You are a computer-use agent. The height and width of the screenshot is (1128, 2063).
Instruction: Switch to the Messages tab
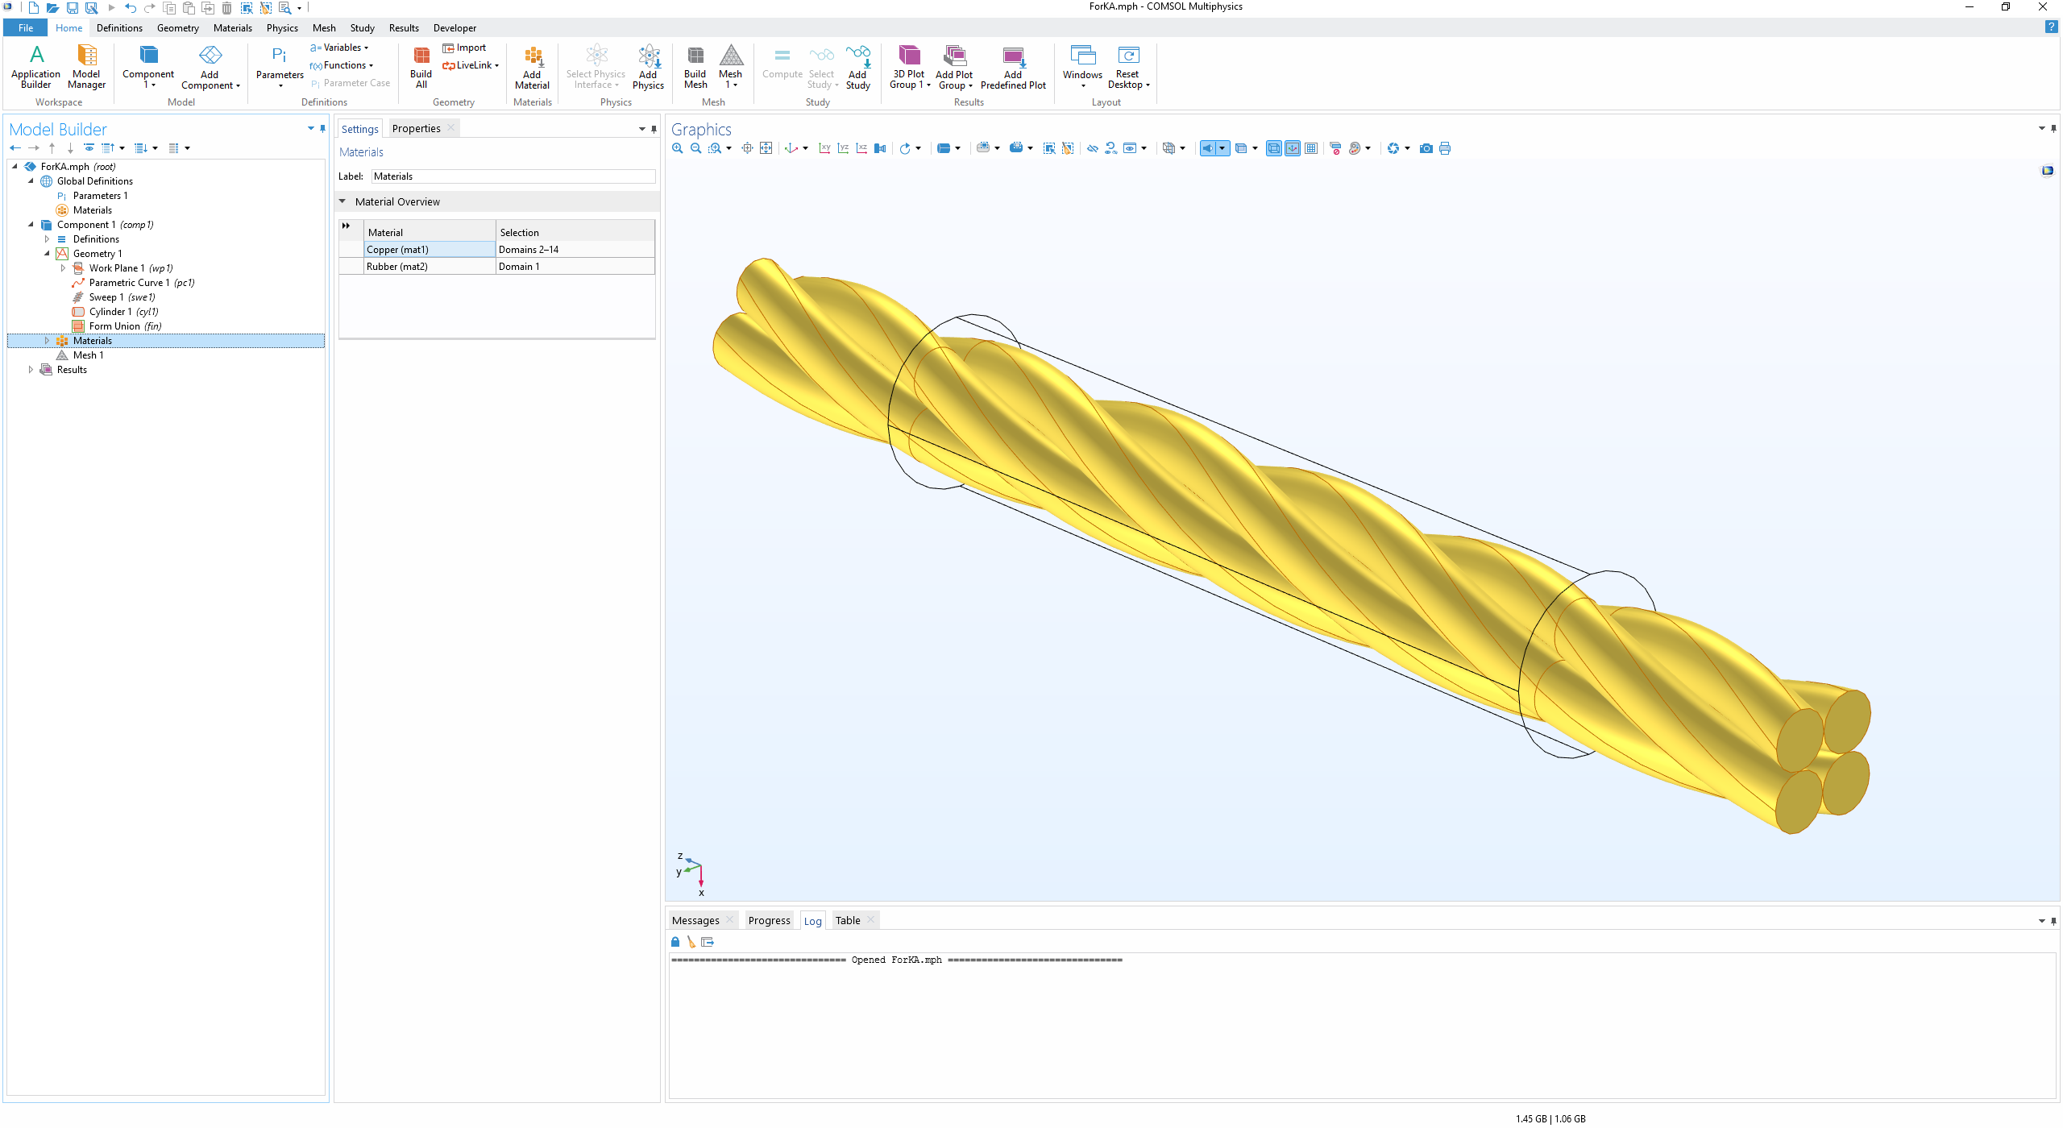tap(695, 921)
